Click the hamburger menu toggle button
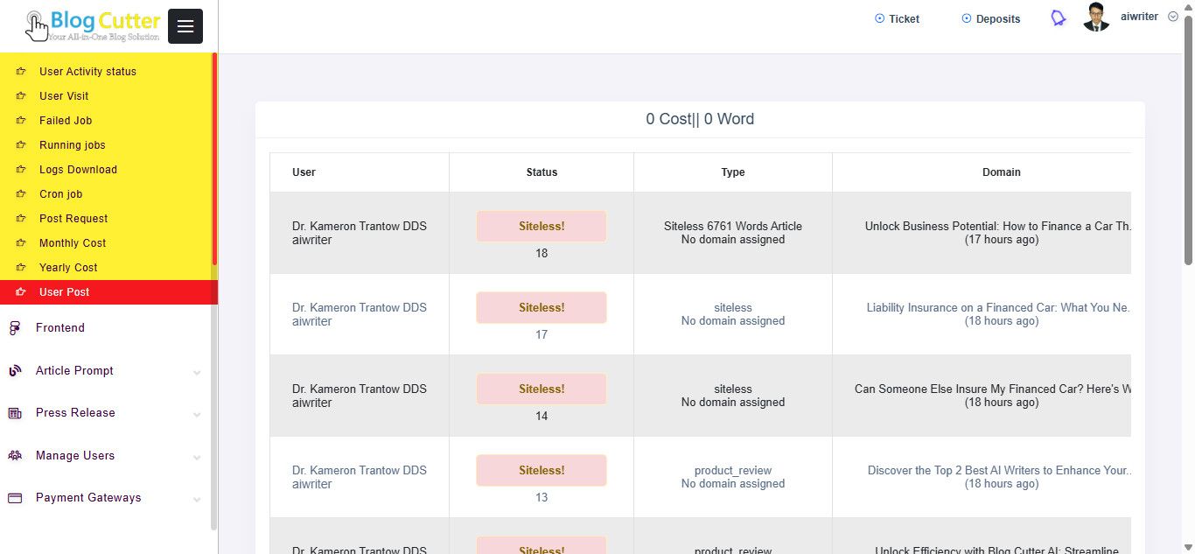 pos(185,26)
